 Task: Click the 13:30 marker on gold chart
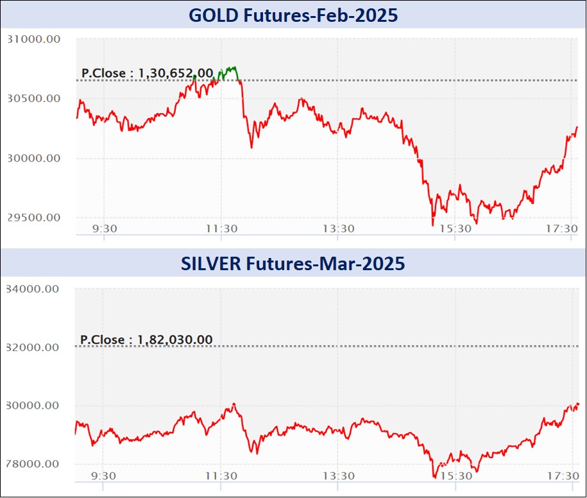(x=338, y=228)
